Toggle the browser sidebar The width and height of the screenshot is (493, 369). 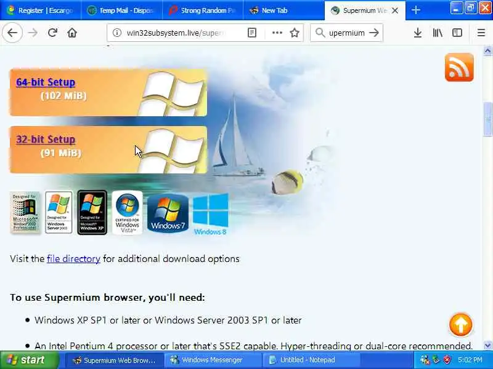tap(457, 33)
